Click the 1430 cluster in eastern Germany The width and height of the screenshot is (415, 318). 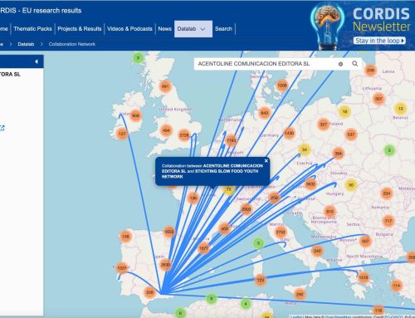(x=289, y=133)
